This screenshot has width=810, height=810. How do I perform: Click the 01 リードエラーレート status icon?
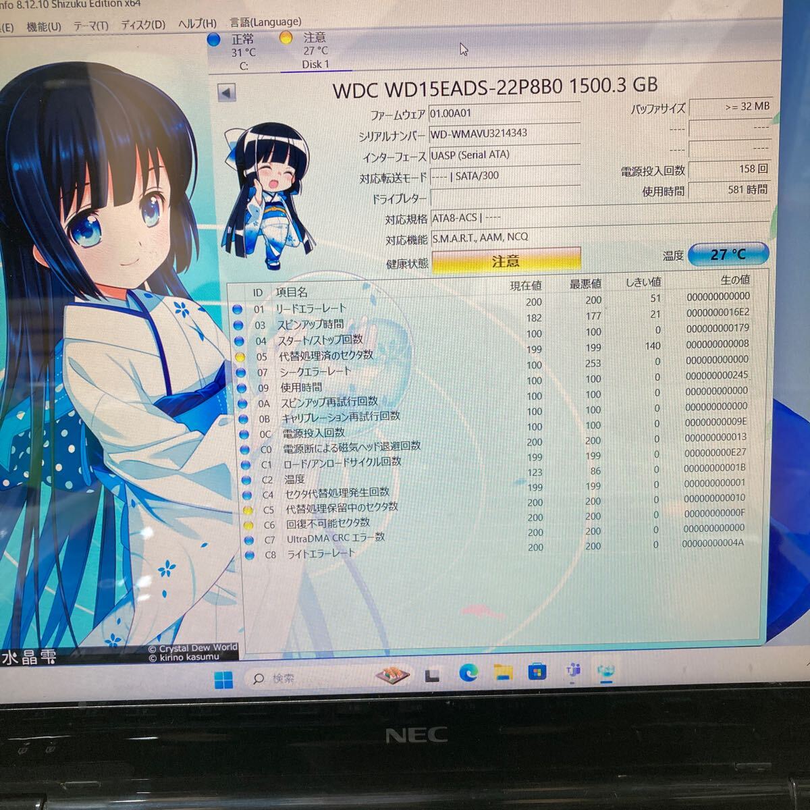click(238, 310)
